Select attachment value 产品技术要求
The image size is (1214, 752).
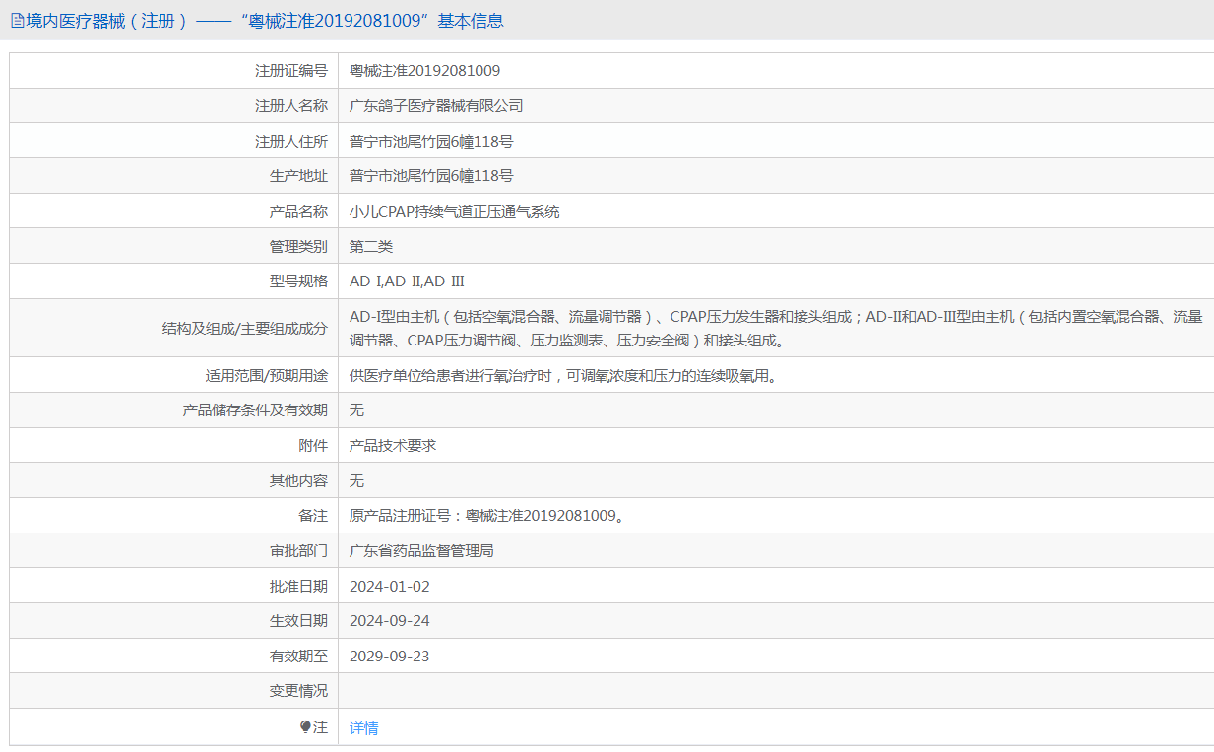(x=393, y=446)
